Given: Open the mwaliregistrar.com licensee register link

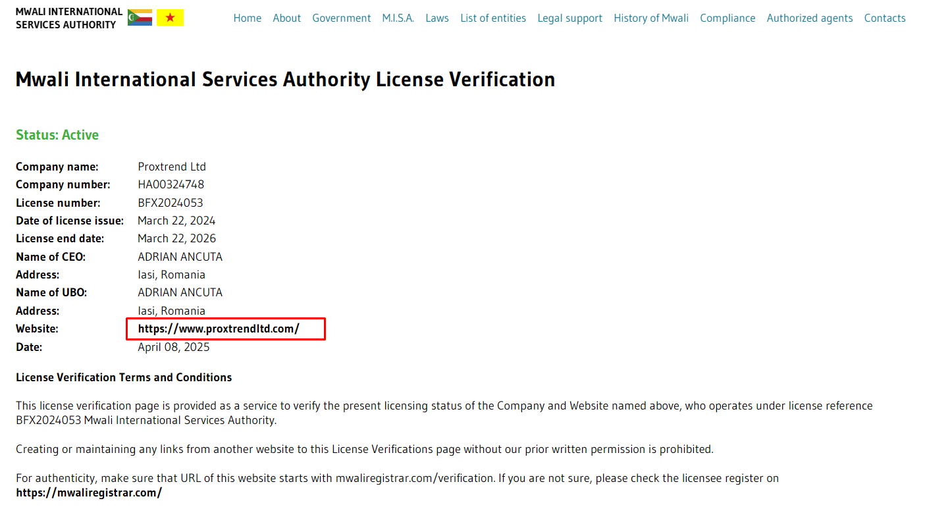Looking at the screenshot, I should coord(89,493).
